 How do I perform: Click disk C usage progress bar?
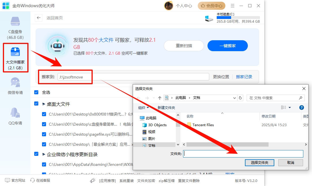coord(238,18)
